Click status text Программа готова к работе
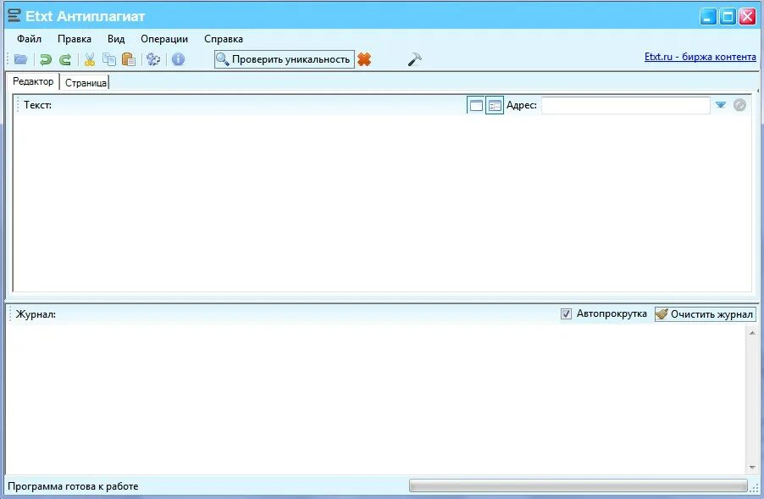Image resolution: width=764 pixels, height=499 pixels. coord(73,486)
